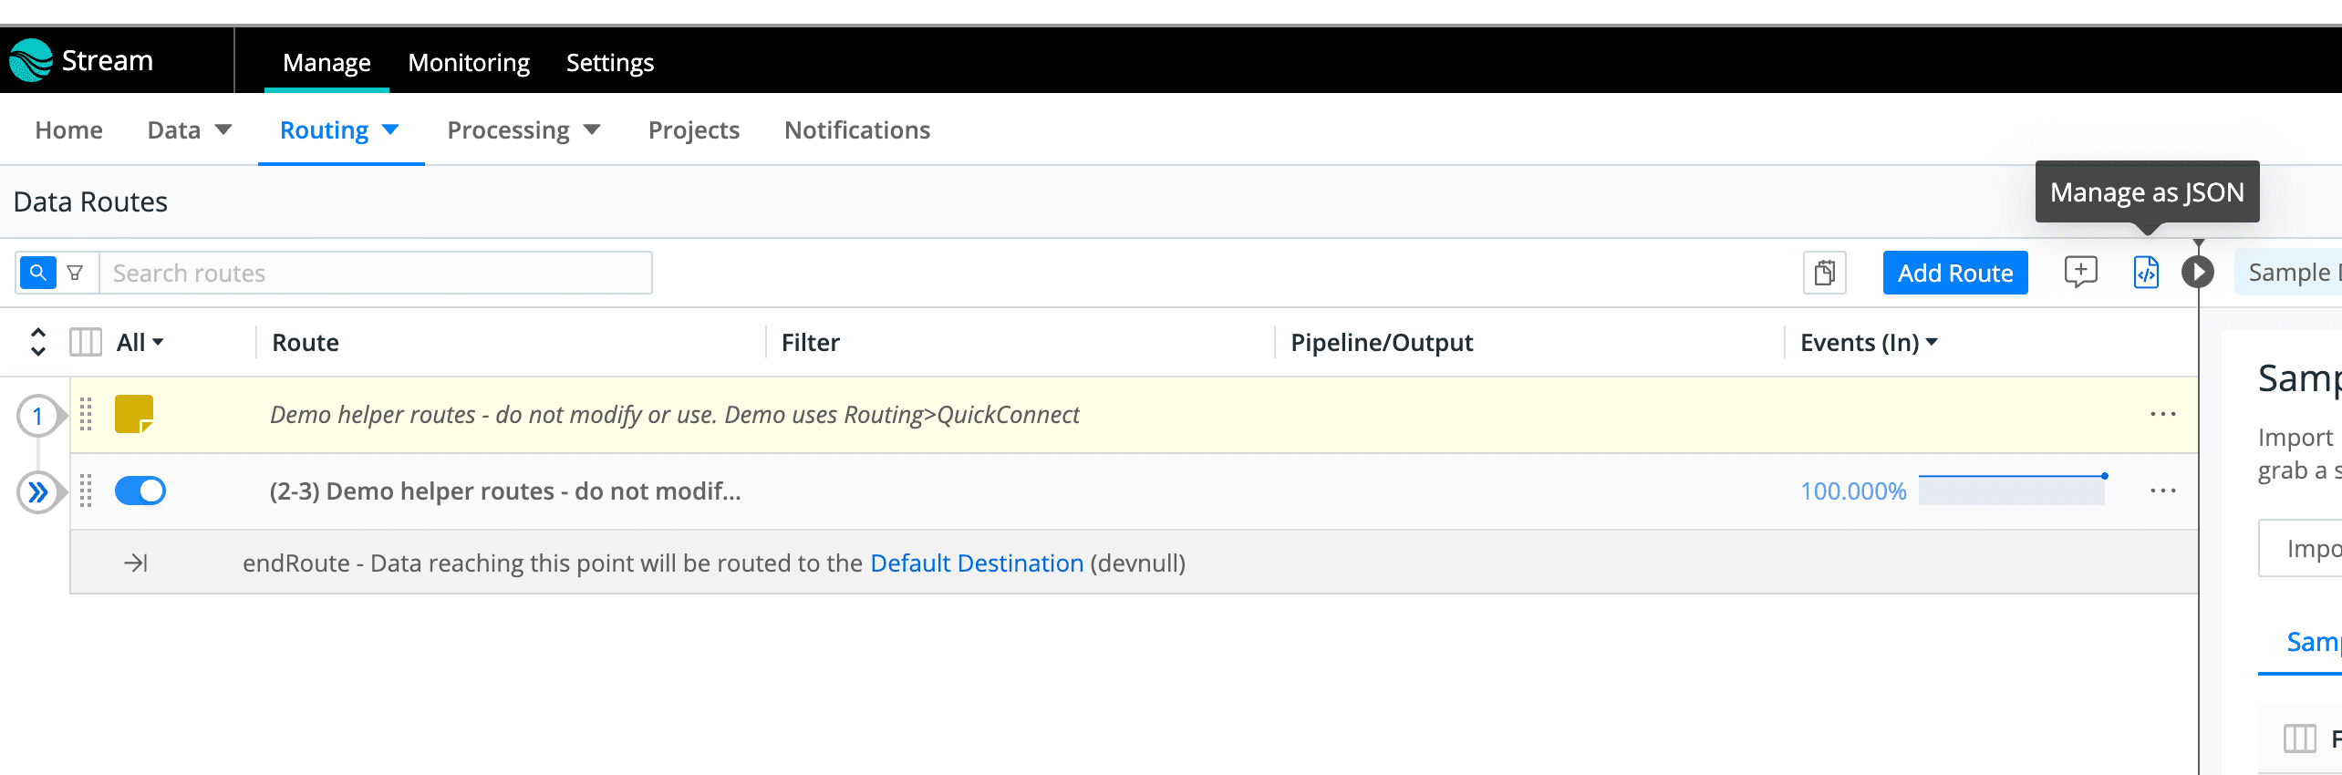Screen dimensions: 2342x775
Task: Click the add comment icon
Action: pos(2080,272)
